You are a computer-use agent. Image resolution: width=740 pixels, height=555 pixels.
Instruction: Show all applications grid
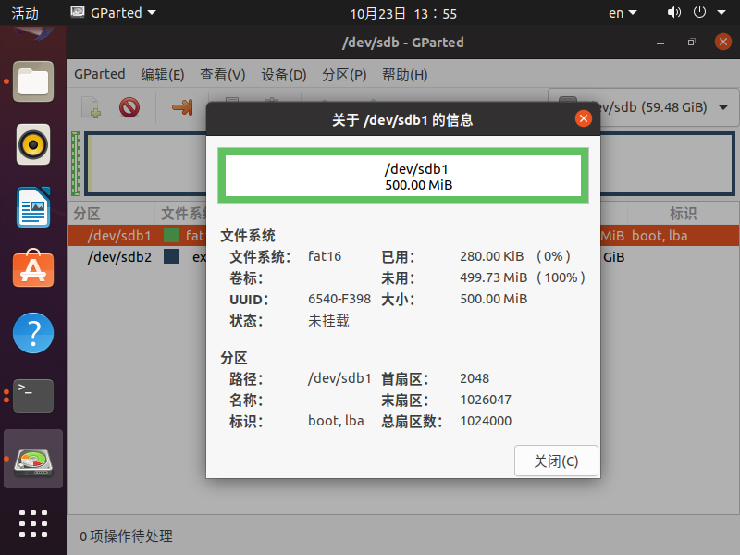(33, 523)
